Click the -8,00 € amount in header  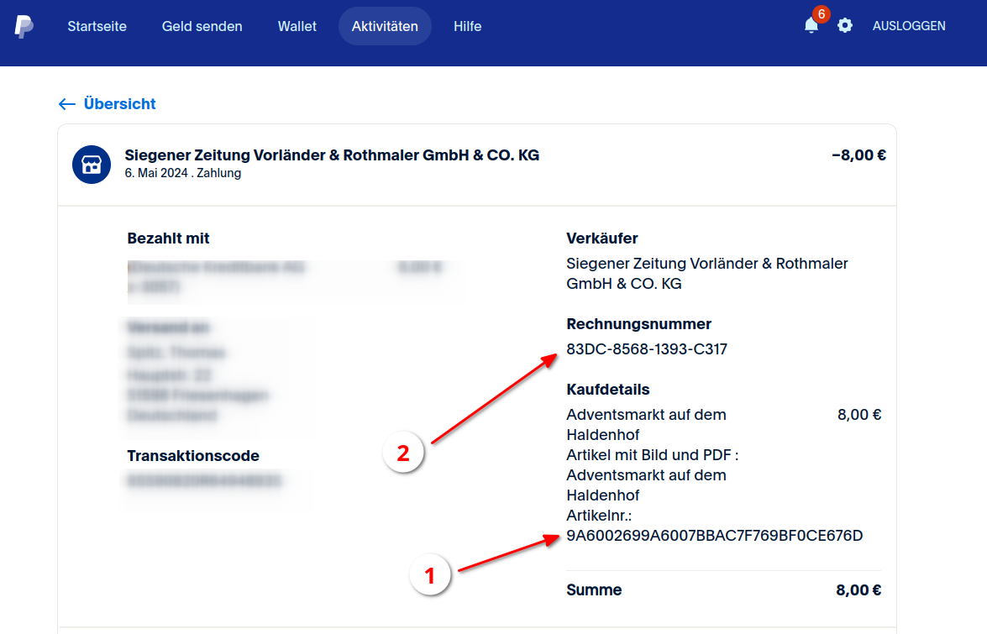[x=858, y=155]
